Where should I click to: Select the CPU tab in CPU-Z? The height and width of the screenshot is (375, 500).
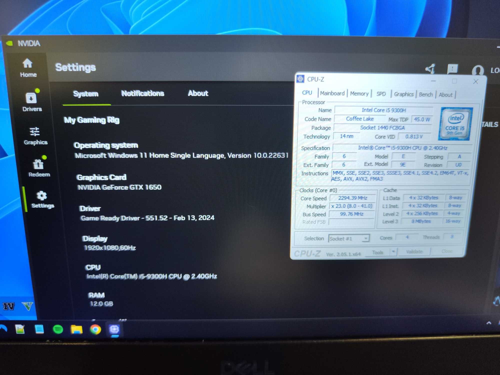pos(307,93)
